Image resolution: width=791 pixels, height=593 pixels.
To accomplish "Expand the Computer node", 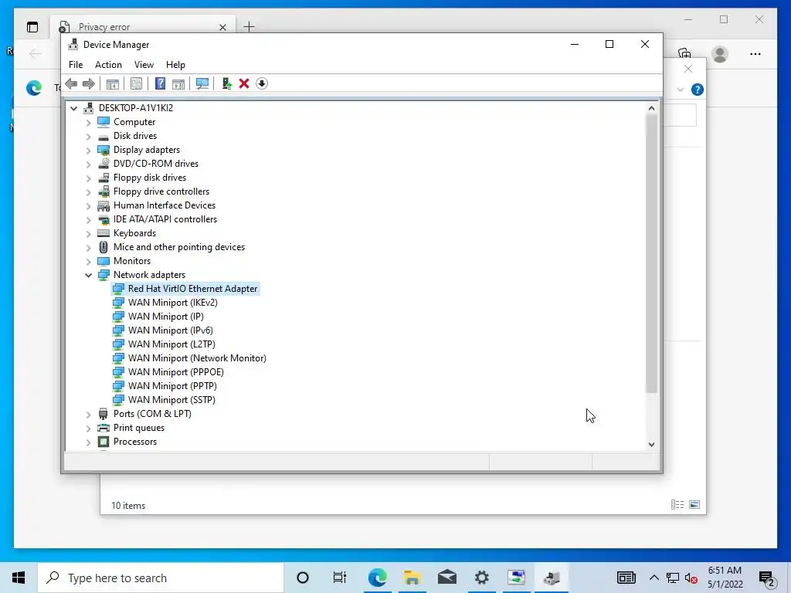I will [x=88, y=122].
